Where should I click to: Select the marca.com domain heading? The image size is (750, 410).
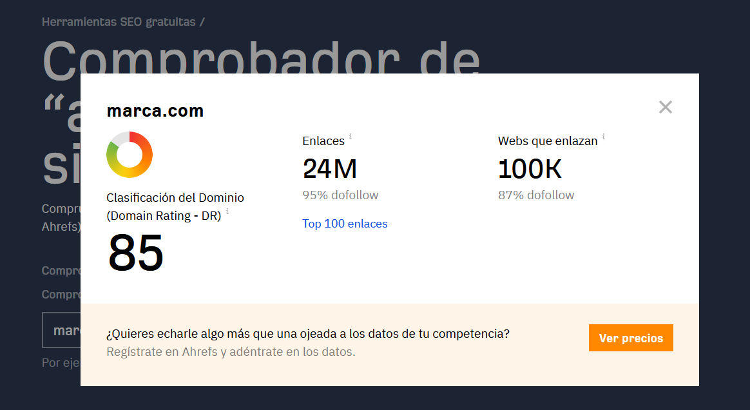pos(155,111)
